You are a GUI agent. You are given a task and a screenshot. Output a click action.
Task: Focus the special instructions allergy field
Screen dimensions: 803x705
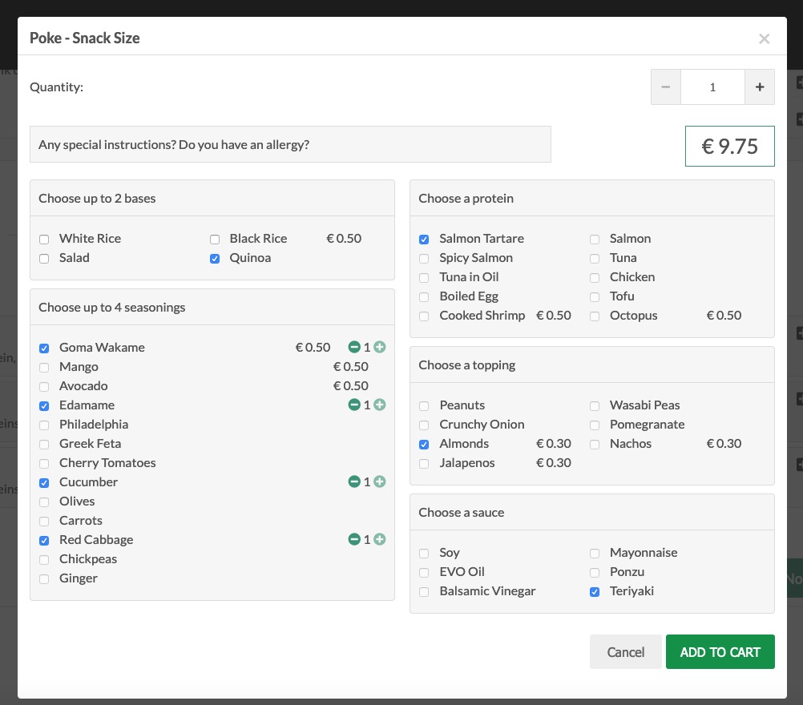[x=290, y=145]
